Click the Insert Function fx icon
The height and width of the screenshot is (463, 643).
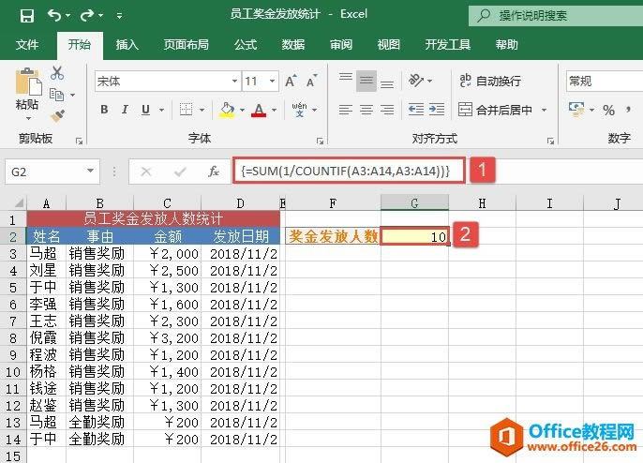coord(214,172)
